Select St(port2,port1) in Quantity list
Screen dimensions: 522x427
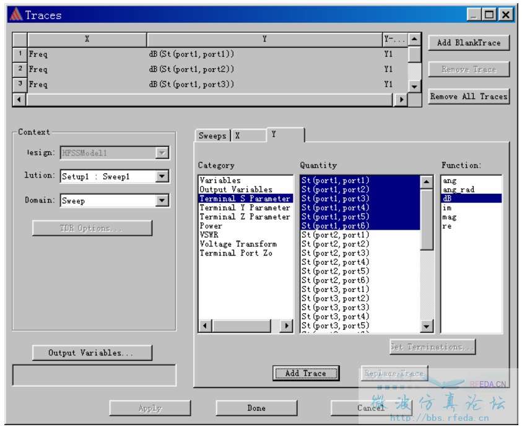335,235
